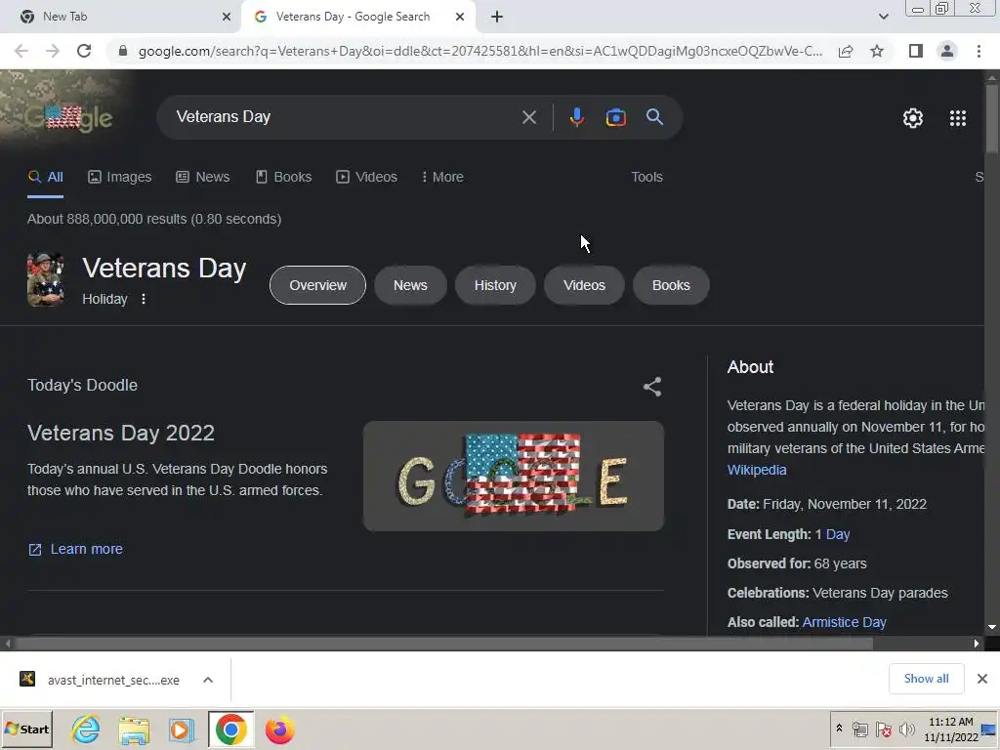Select the Overview chip
The image size is (1000, 750).
(x=317, y=285)
